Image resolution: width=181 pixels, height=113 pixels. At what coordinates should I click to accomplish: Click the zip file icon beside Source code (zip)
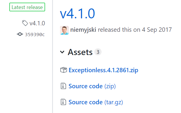point(63,86)
